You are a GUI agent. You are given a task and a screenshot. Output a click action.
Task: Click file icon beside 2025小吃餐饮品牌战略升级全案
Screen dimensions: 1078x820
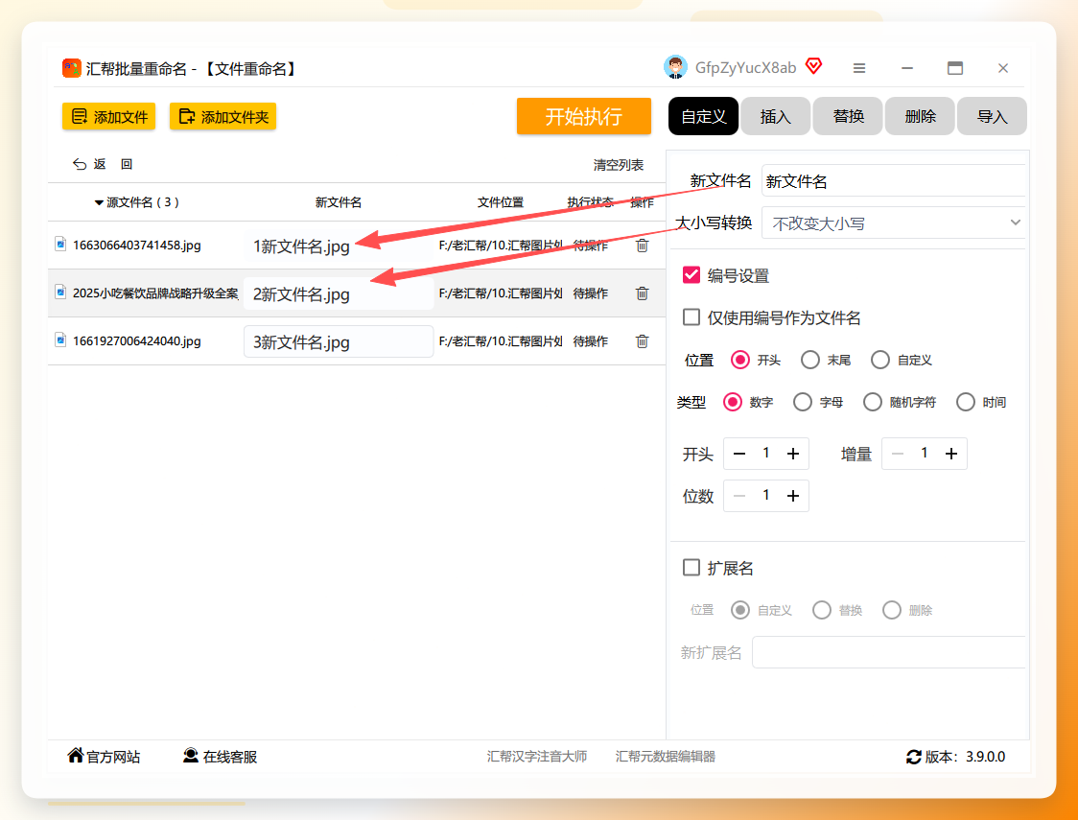point(60,293)
